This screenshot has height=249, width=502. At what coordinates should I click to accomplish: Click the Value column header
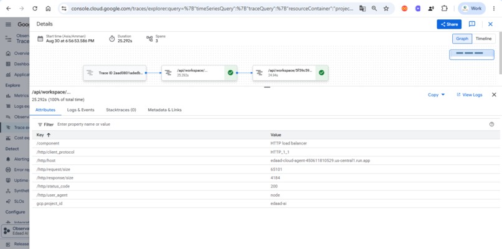[x=276, y=134]
